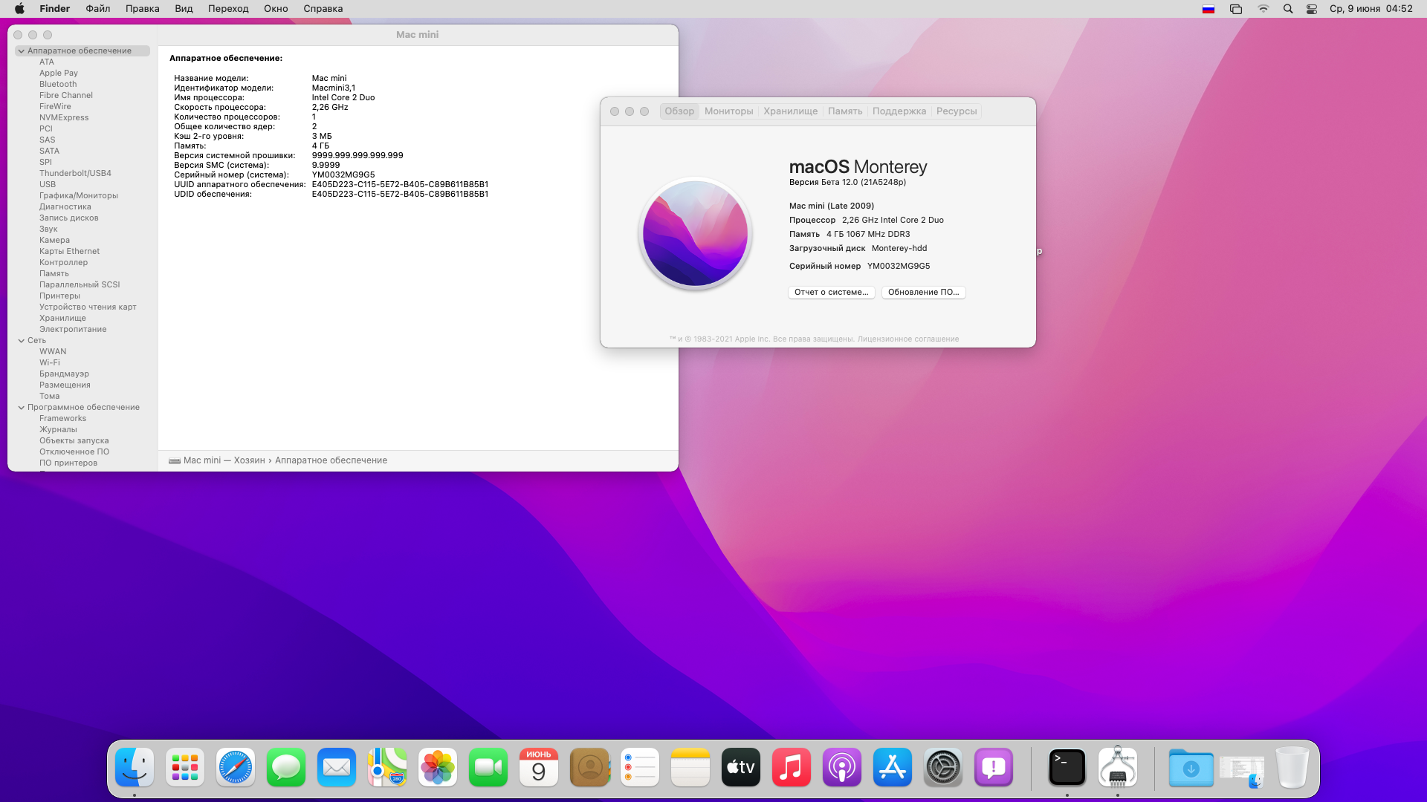1427x802 pixels.
Task: Open Safari from the dock
Action: pos(235,767)
